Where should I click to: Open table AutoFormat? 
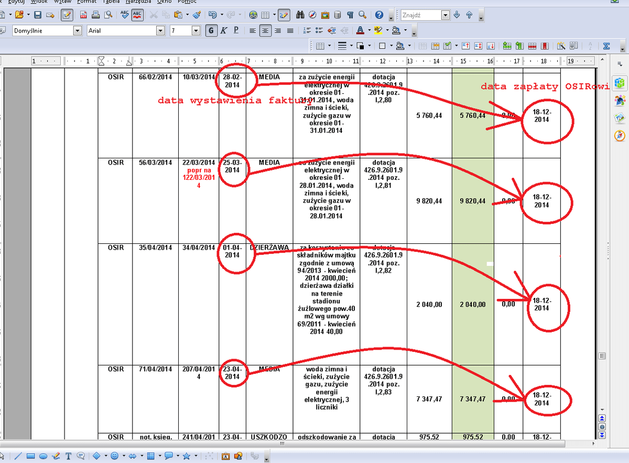tap(561, 46)
